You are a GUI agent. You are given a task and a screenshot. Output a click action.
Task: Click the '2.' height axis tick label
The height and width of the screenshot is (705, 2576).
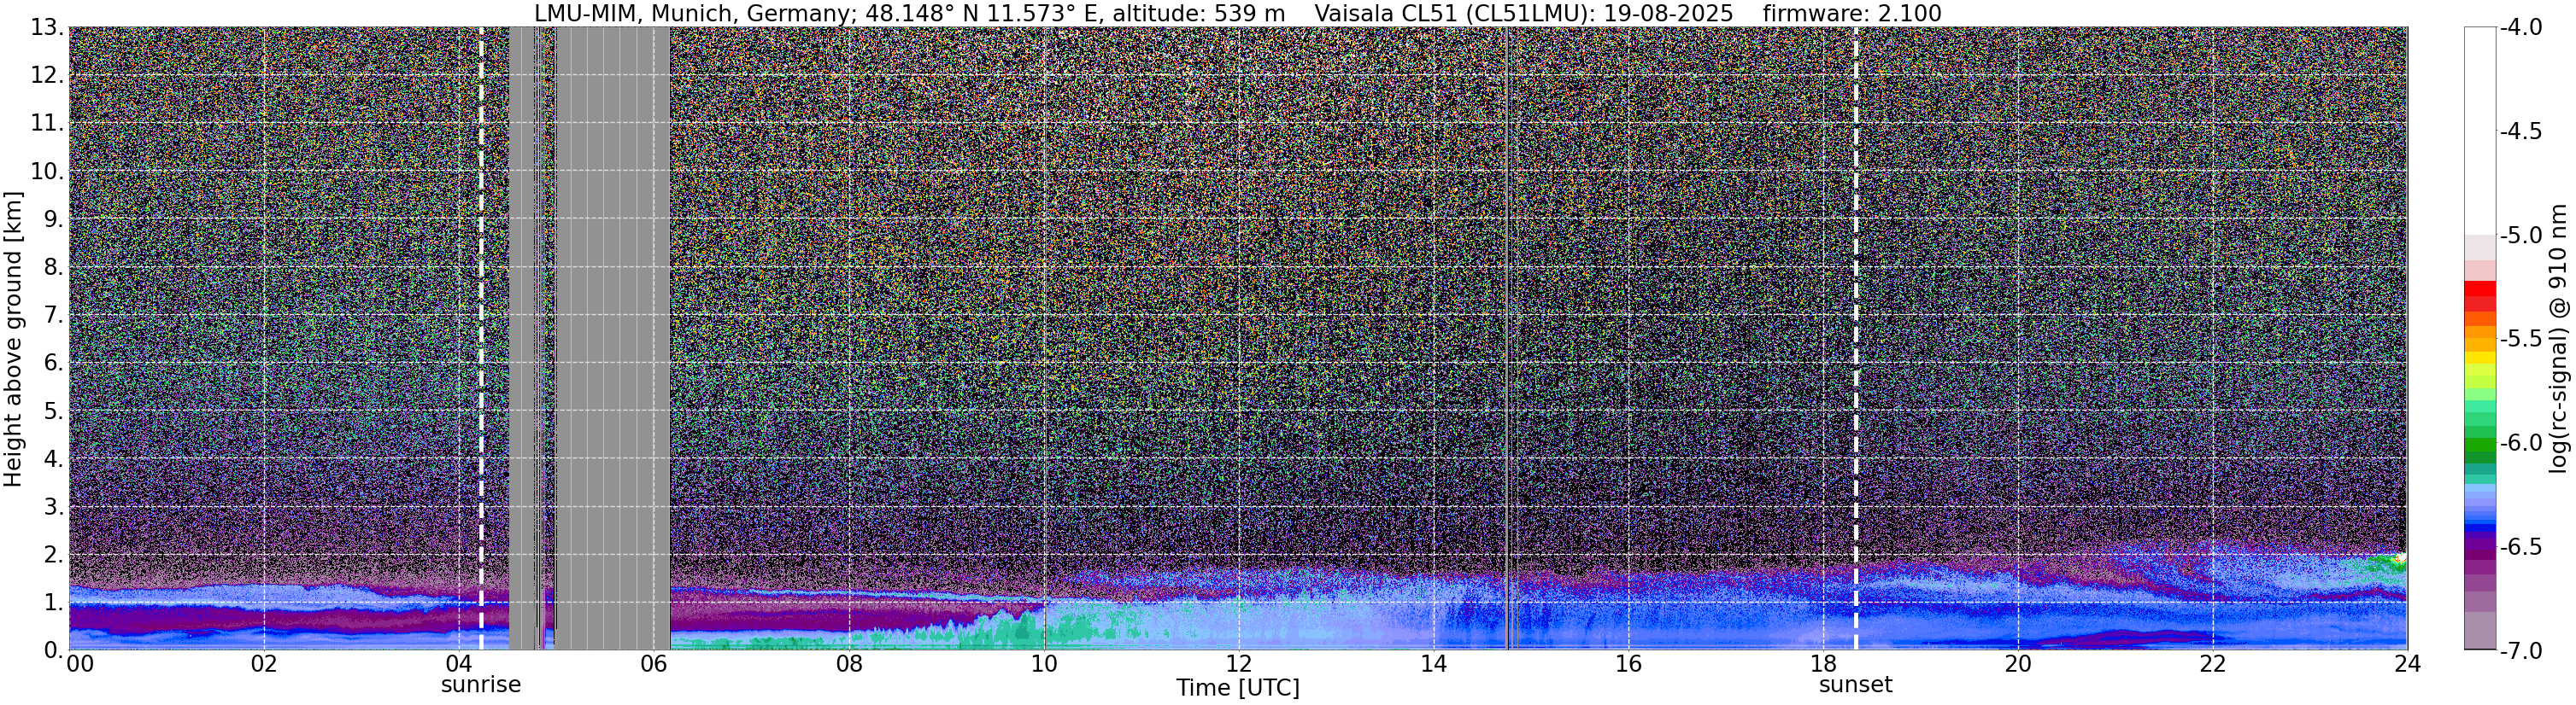(53, 554)
